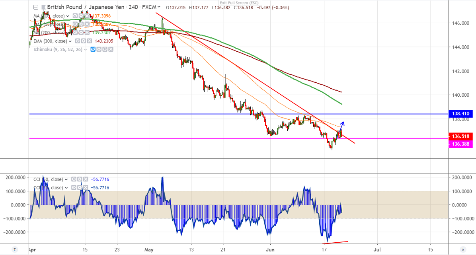View Ichimoku source code braces icon
The width and height of the screenshot is (476, 255).
[105, 49]
